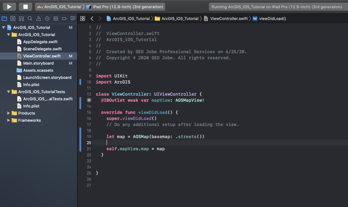348x207 pixels.
Task: Go back using the jump bar back arrow
Action: click(x=92, y=19)
